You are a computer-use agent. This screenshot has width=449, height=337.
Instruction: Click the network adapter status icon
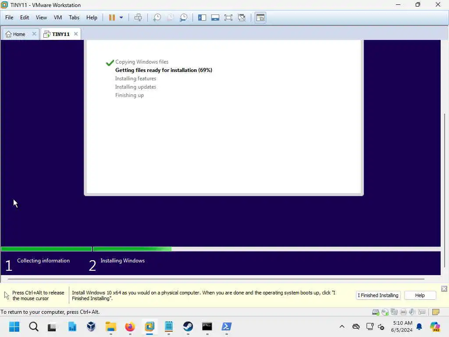click(x=394, y=312)
